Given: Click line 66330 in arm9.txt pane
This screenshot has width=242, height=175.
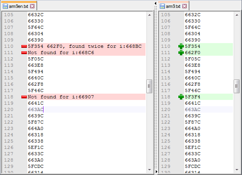Looking at the screenshot, I should [x=193, y=21].
